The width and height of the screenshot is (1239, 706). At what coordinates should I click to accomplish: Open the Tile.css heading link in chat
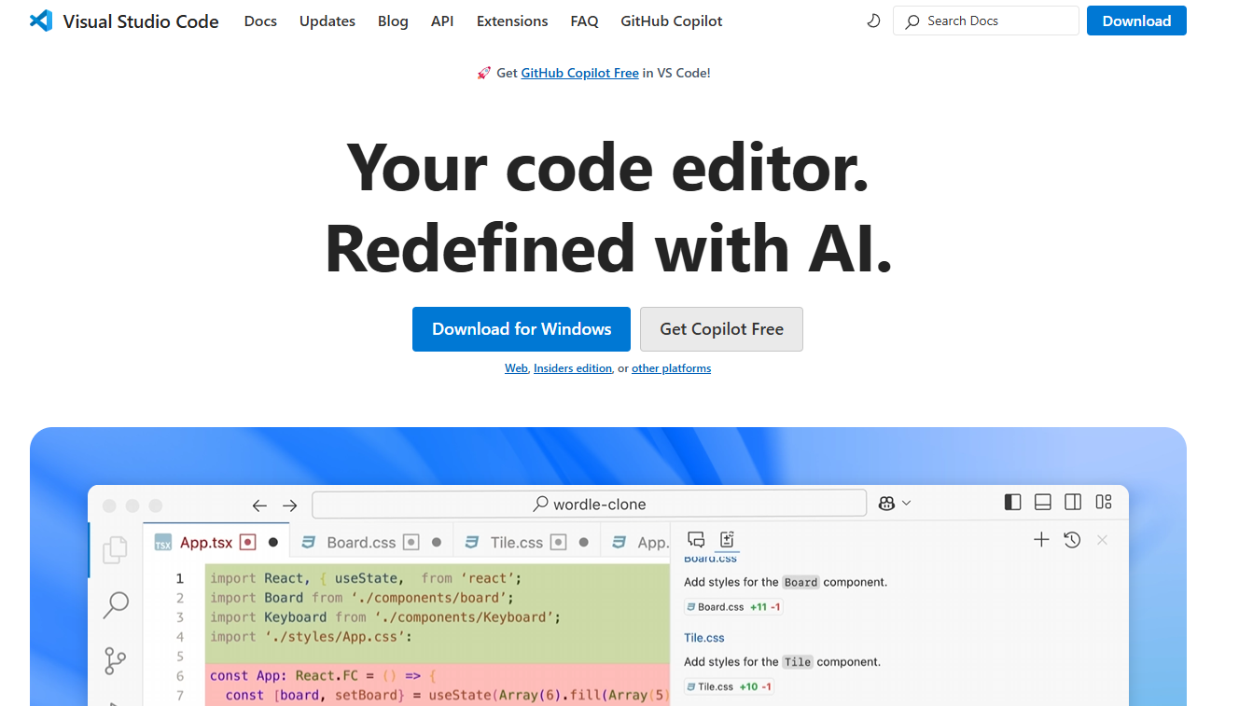coord(704,638)
